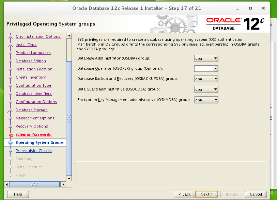Go to the Database Storage step
The width and height of the screenshot is (277, 200).
pyautogui.click(x=31, y=110)
